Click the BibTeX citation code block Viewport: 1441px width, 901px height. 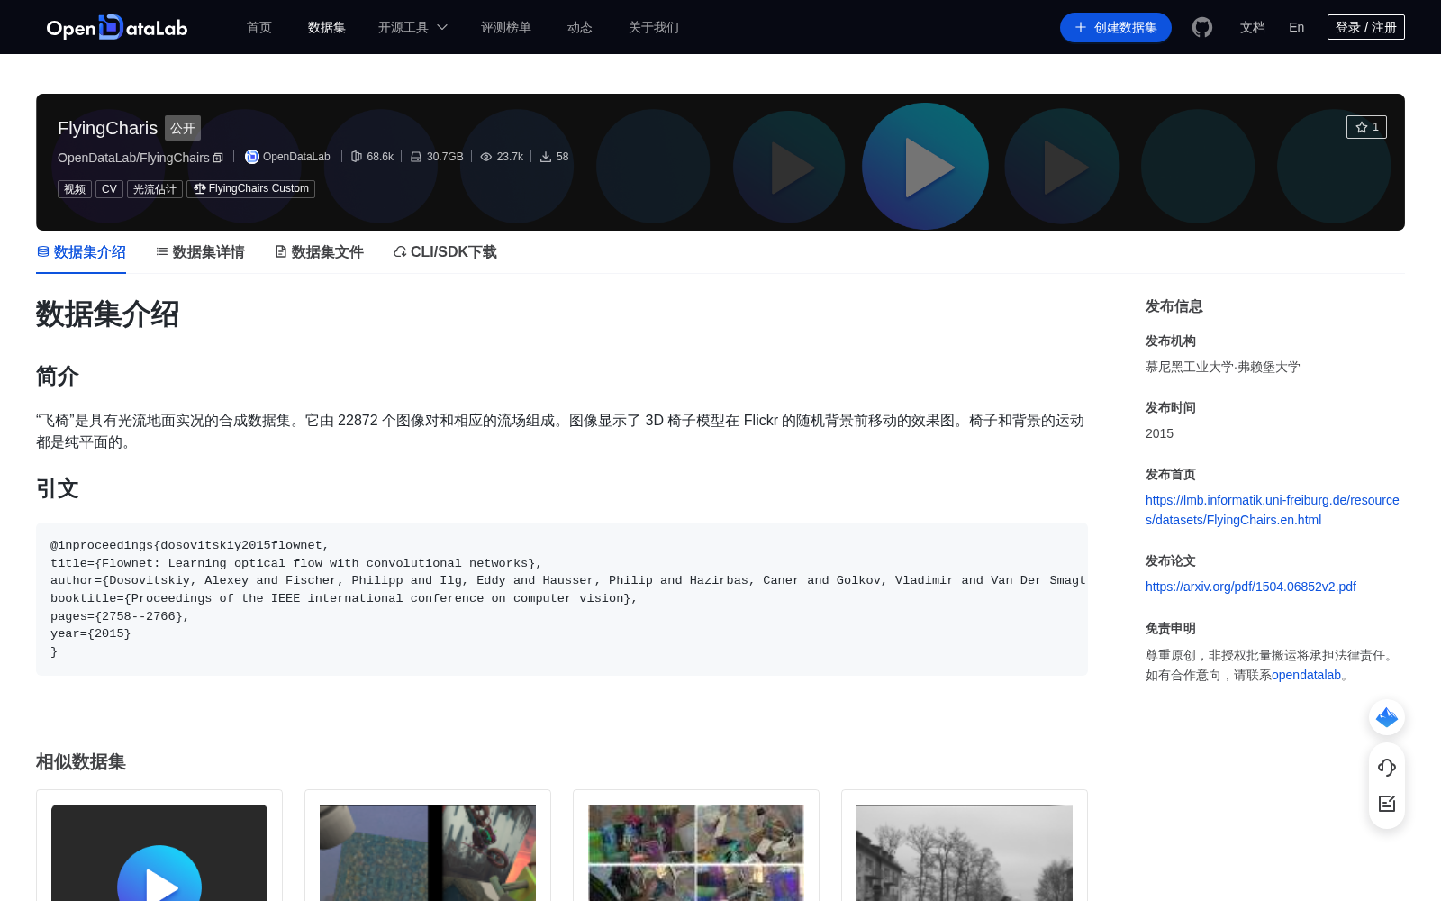562,598
